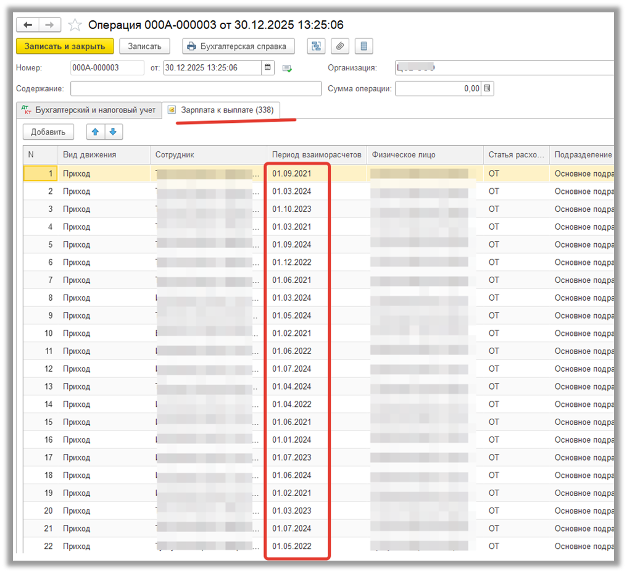Click the back navigation arrow
Screen dimensions: 627x573
(28, 25)
